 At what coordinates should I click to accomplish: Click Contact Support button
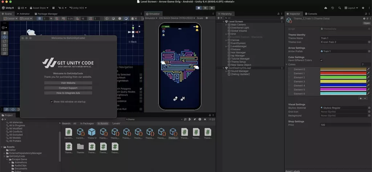68,88
